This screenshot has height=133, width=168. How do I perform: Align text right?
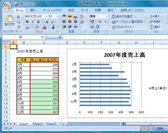[75, 22]
